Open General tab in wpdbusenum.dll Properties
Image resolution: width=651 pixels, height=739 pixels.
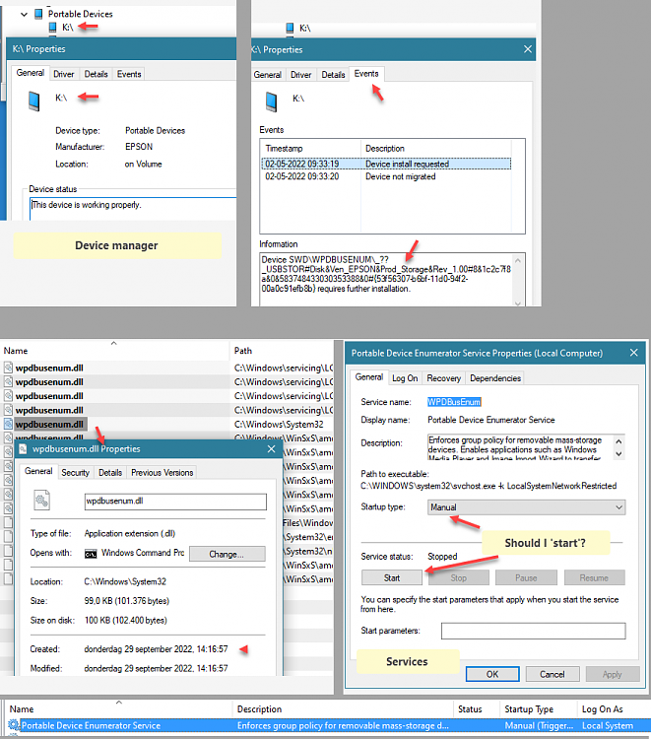tap(38, 471)
